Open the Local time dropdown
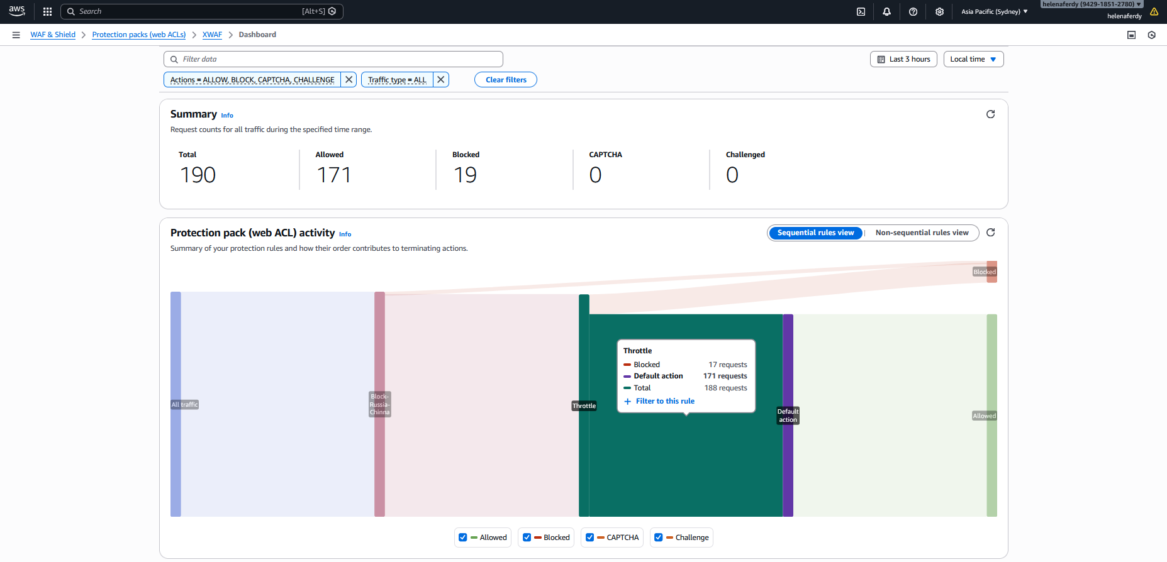1167x562 pixels. tap(973, 59)
